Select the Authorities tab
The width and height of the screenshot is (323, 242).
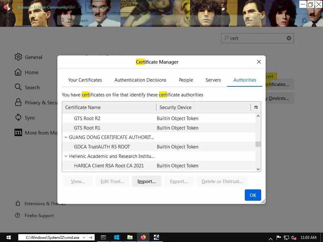pyautogui.click(x=245, y=80)
